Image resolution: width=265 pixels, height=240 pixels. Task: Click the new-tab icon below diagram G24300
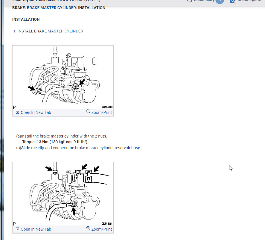(x=17, y=112)
